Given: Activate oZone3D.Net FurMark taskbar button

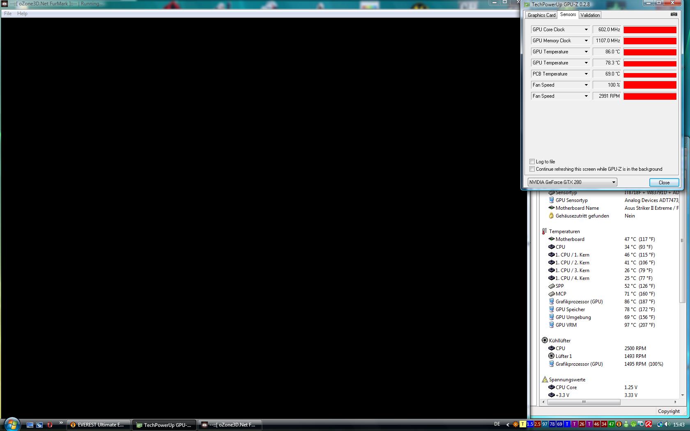Looking at the screenshot, I should click(x=230, y=425).
